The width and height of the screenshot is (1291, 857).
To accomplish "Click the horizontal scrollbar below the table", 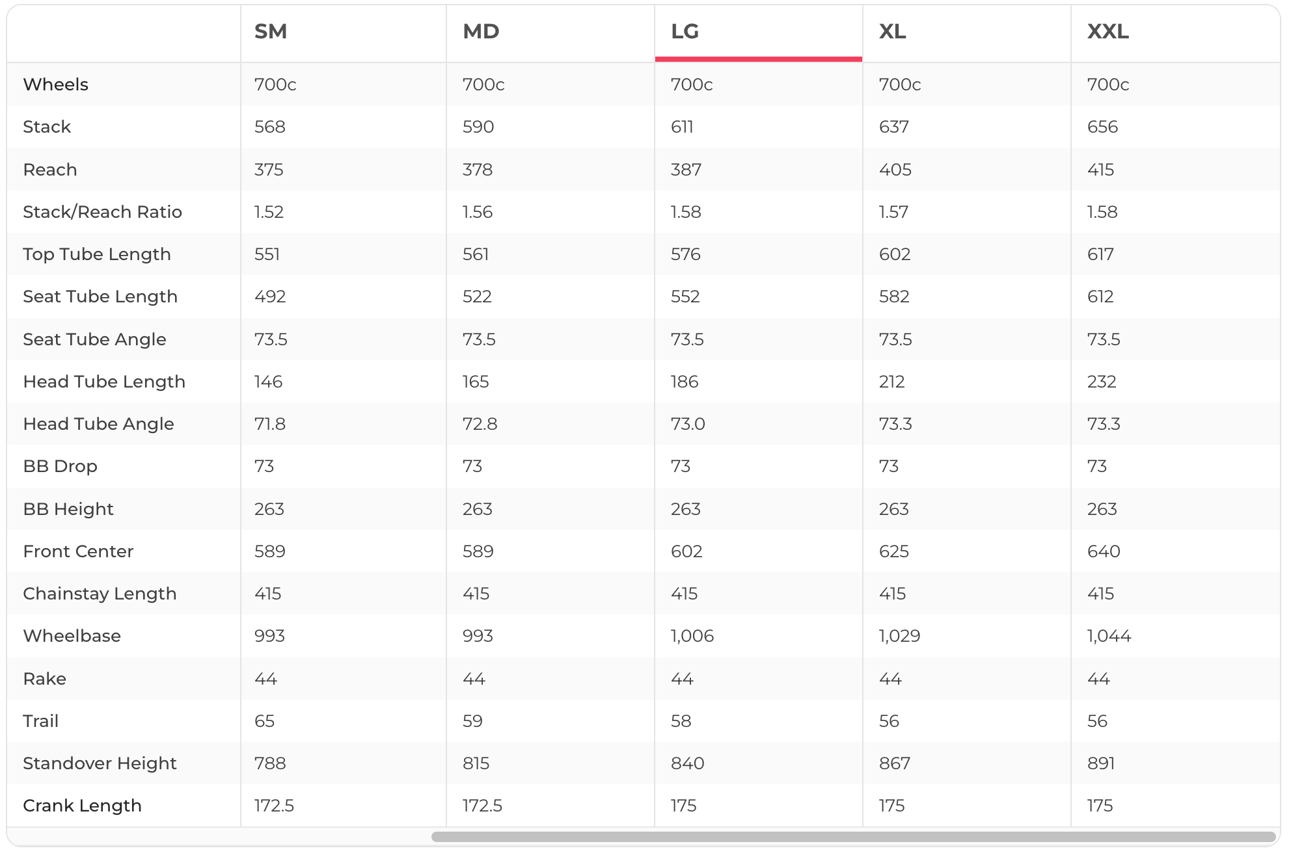I will 852,837.
